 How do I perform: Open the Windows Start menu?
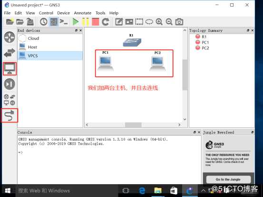point(8,191)
